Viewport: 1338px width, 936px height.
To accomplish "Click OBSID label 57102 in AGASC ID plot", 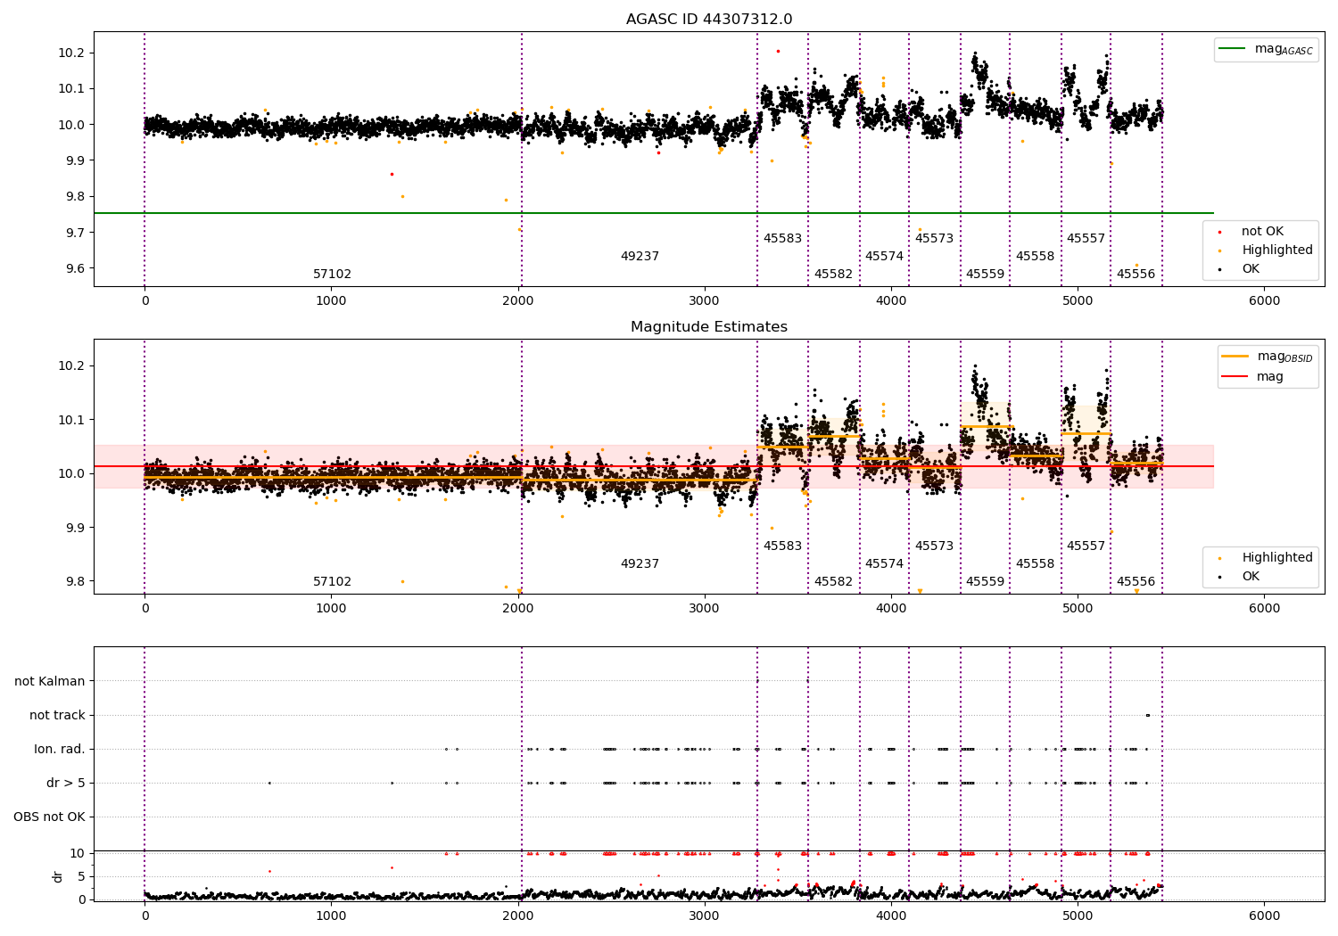I will click(x=332, y=275).
